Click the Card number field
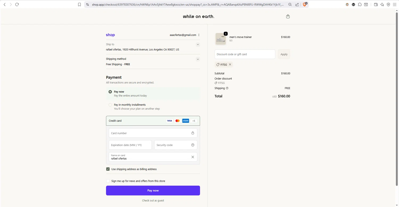 [x=153, y=133]
